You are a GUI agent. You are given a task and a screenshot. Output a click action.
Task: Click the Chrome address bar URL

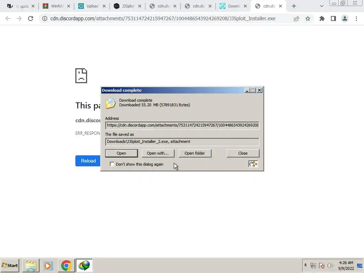(x=163, y=18)
